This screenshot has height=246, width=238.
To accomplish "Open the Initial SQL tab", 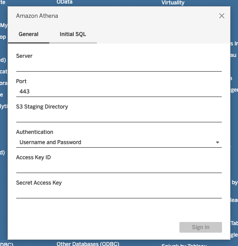I will [73, 34].
